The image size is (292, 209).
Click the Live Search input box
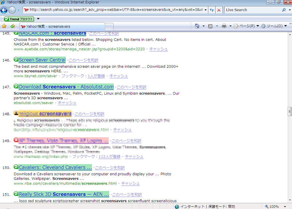[253, 10]
